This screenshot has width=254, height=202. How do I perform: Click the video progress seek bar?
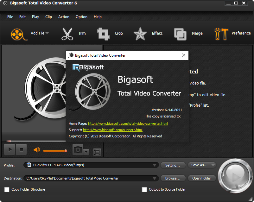[36, 141]
